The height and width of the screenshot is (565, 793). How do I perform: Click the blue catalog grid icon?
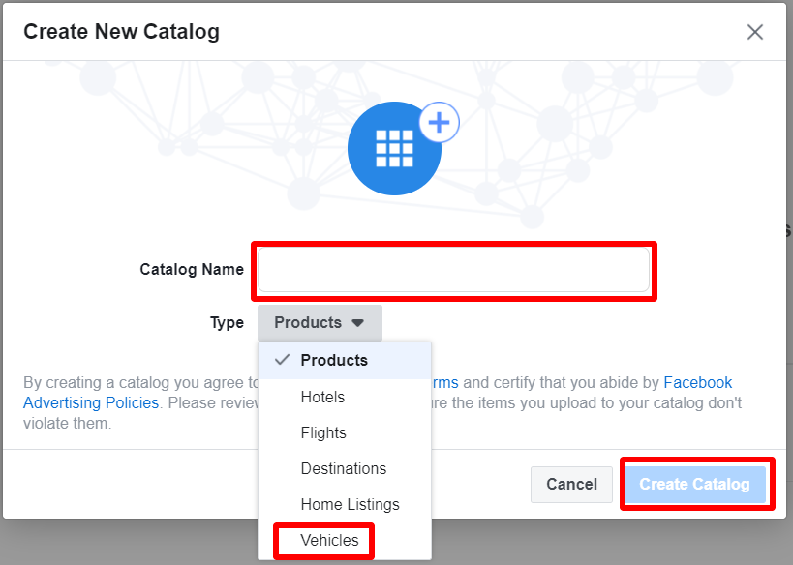pos(394,148)
